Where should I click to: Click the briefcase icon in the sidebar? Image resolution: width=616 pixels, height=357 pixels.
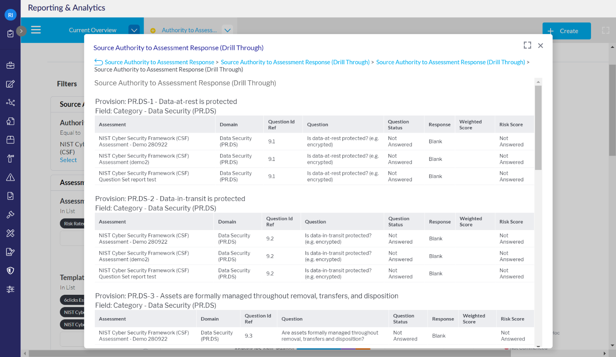10,65
